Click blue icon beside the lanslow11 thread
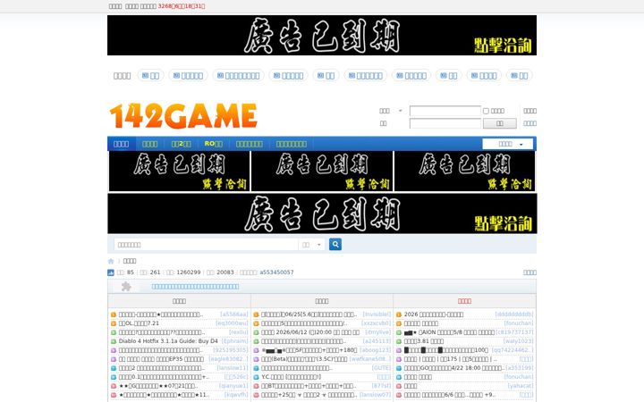The height and width of the screenshot is (402, 644). 114,368
